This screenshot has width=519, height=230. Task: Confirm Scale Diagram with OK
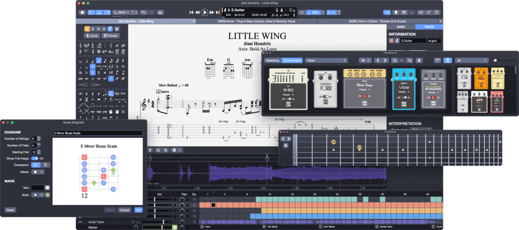138,210
